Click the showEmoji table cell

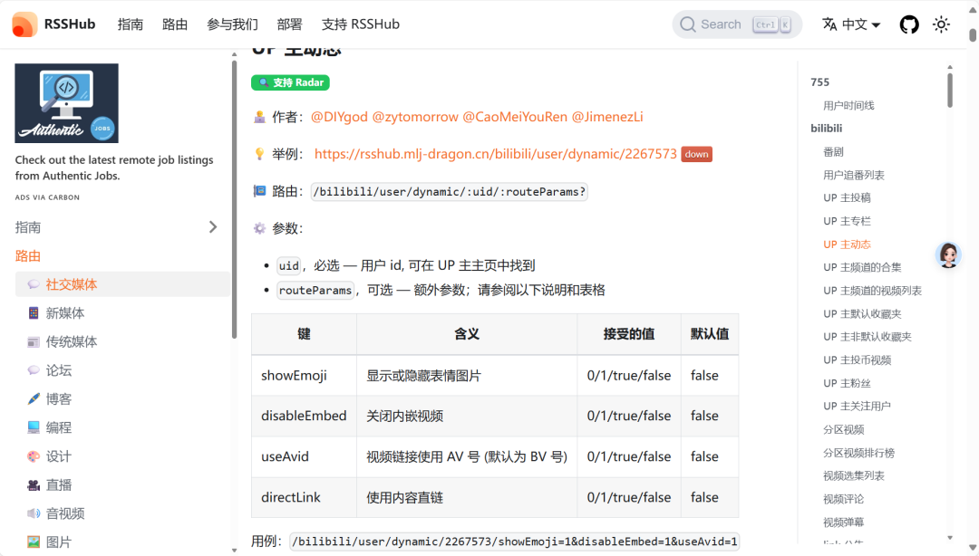[x=304, y=376]
